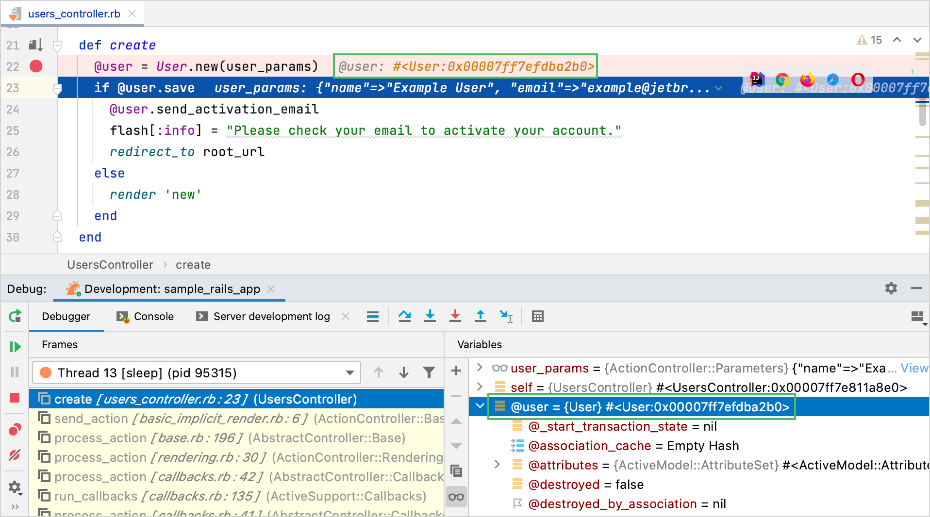Open Evaluate Expression calculator icon
The height and width of the screenshot is (517, 930).
[537, 316]
